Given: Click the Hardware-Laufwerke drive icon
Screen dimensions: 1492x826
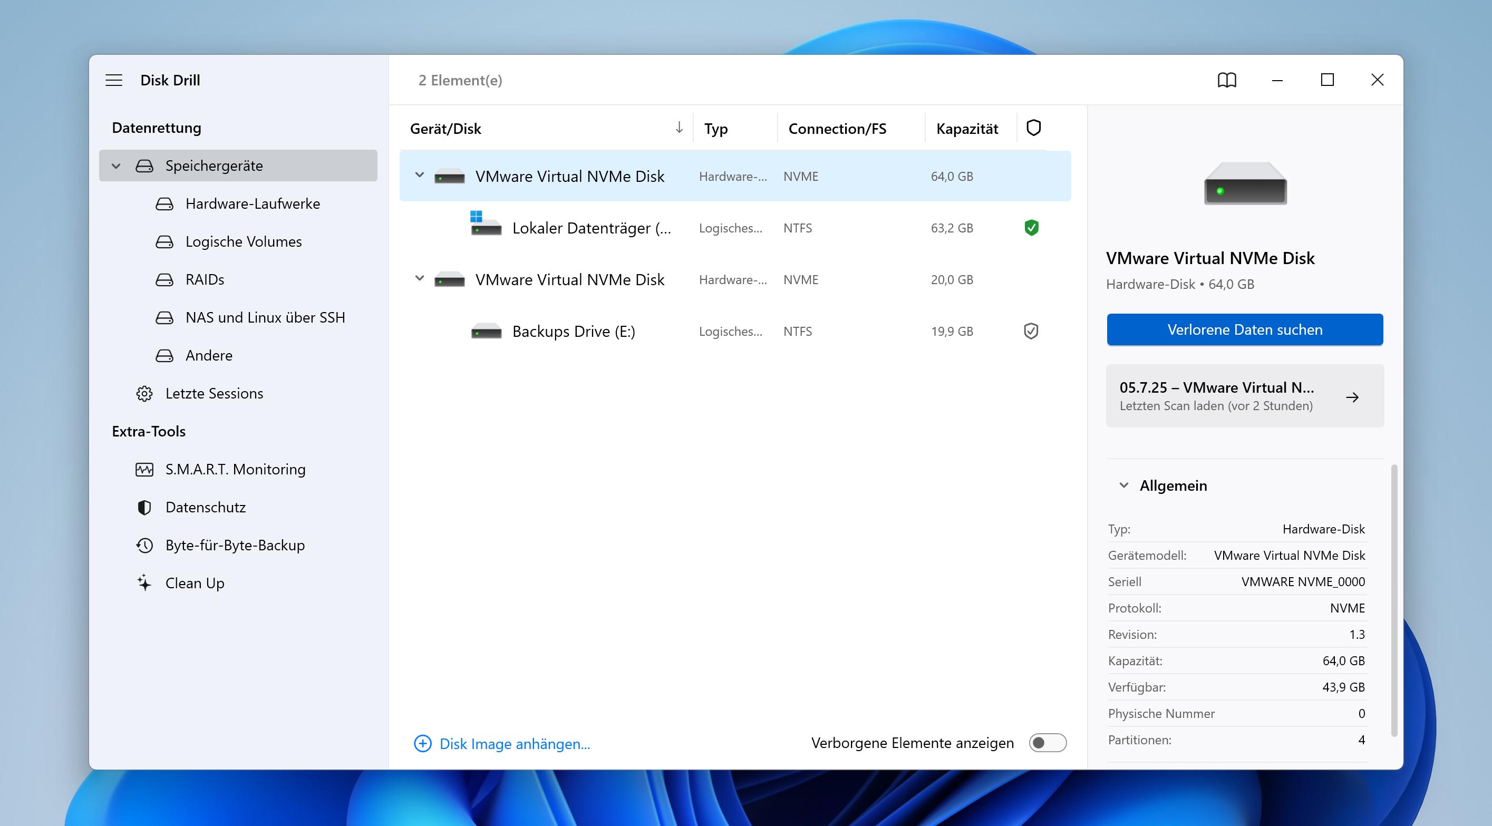Looking at the screenshot, I should click(164, 204).
